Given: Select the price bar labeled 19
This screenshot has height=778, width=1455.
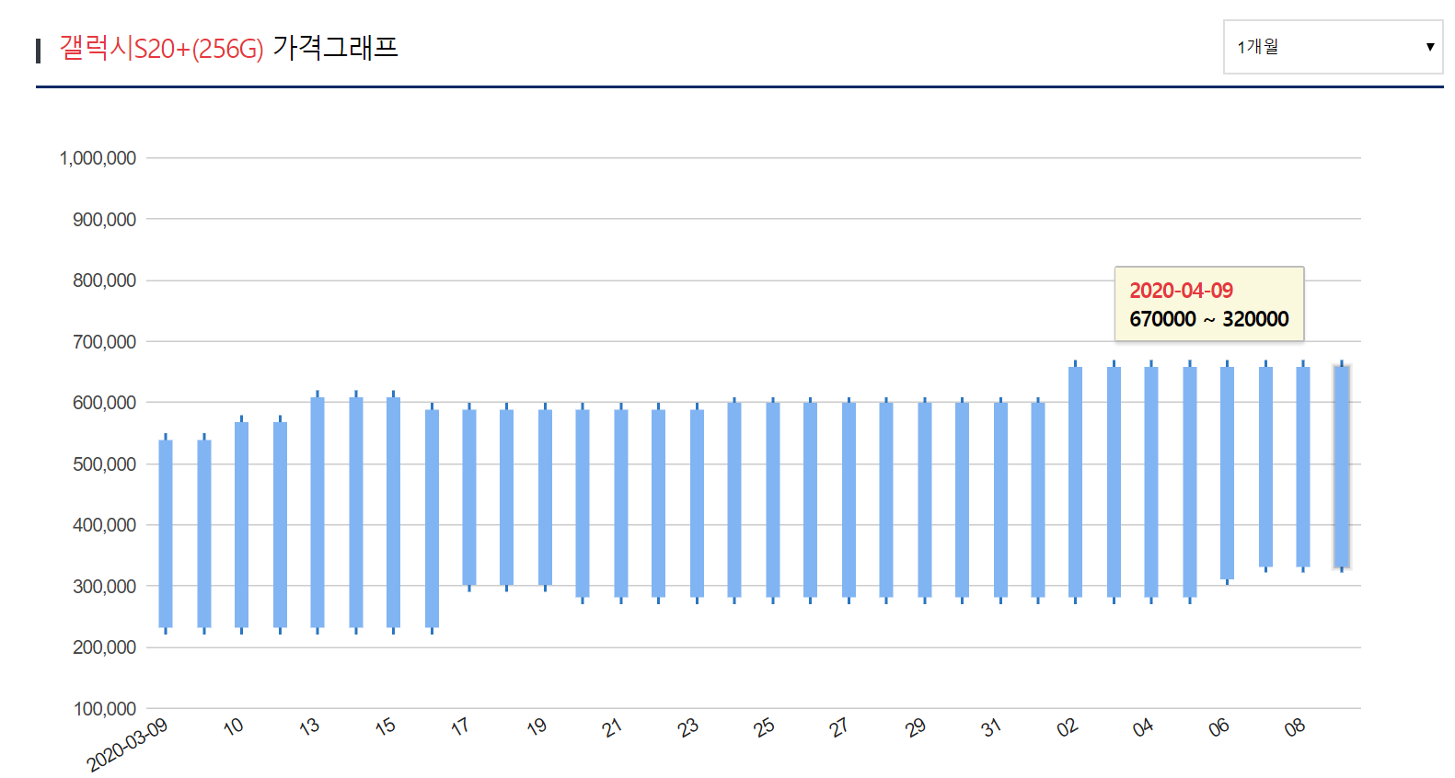Looking at the screenshot, I should point(545,498).
